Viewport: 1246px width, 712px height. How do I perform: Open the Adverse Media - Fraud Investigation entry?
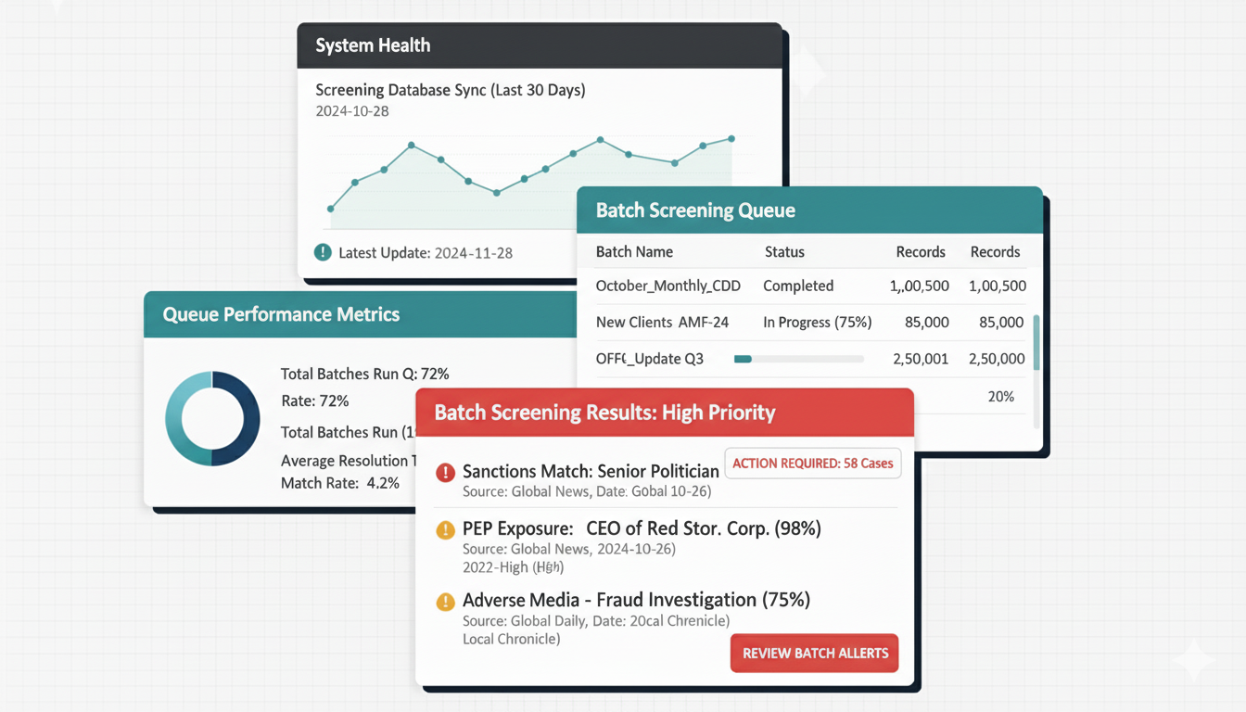[636, 601]
